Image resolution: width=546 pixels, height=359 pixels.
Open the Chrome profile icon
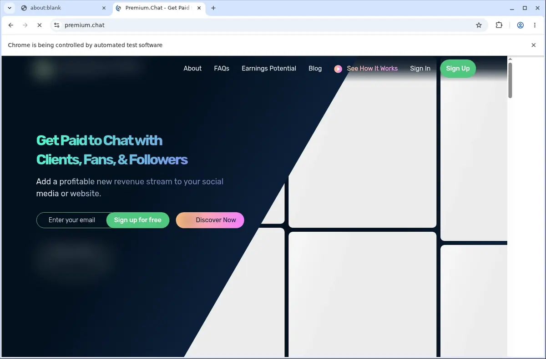point(520,25)
